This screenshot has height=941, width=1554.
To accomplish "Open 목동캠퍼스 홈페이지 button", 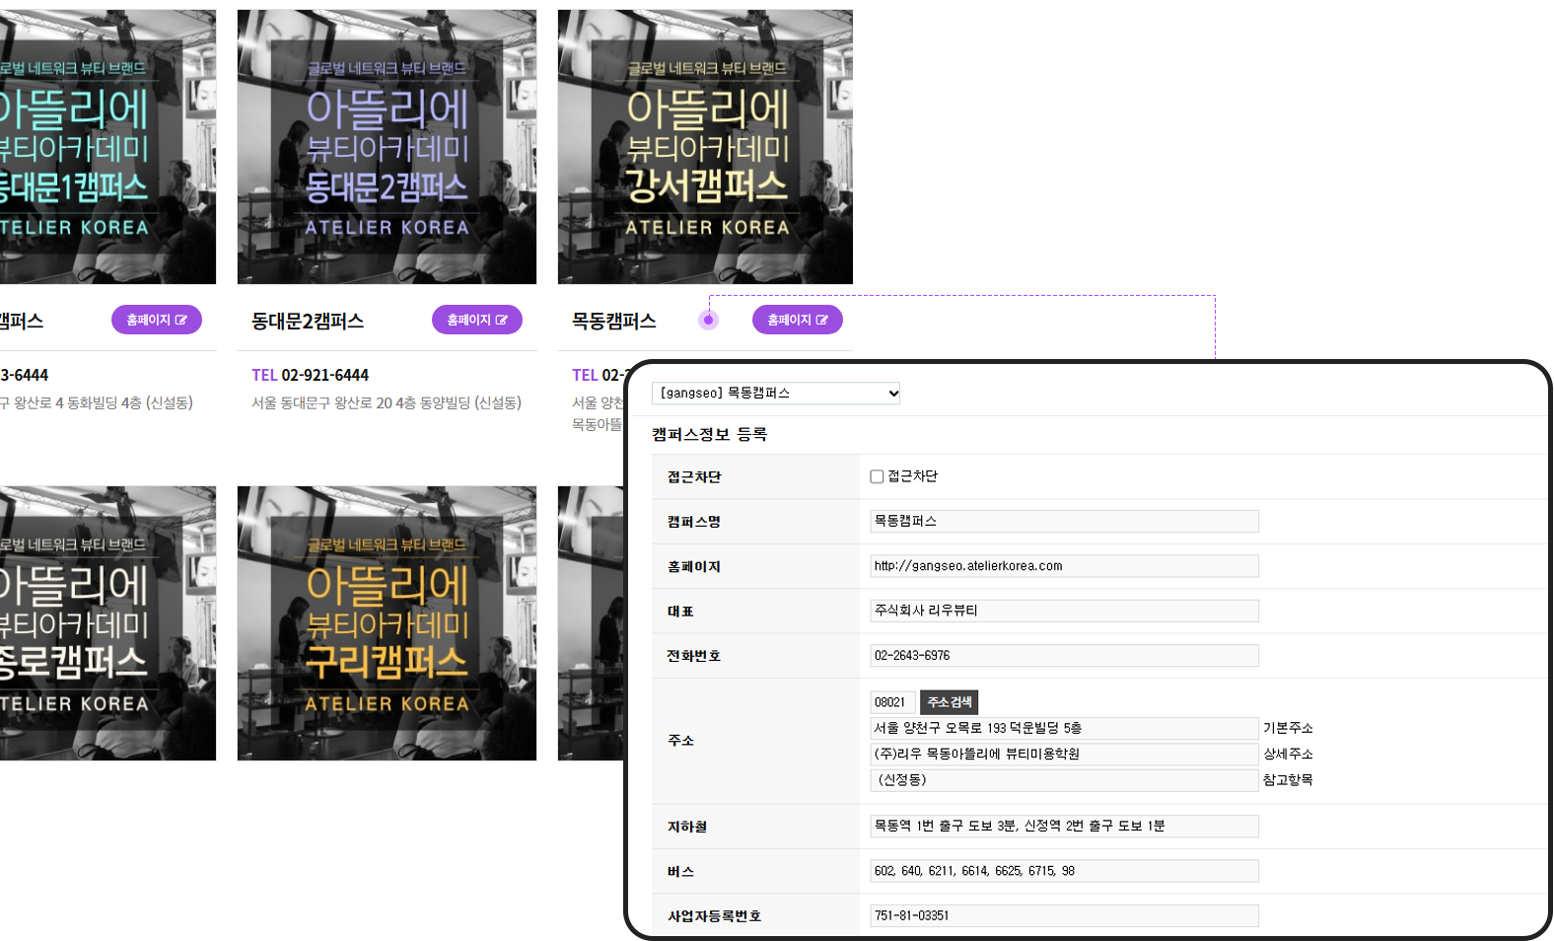I will [x=798, y=320].
